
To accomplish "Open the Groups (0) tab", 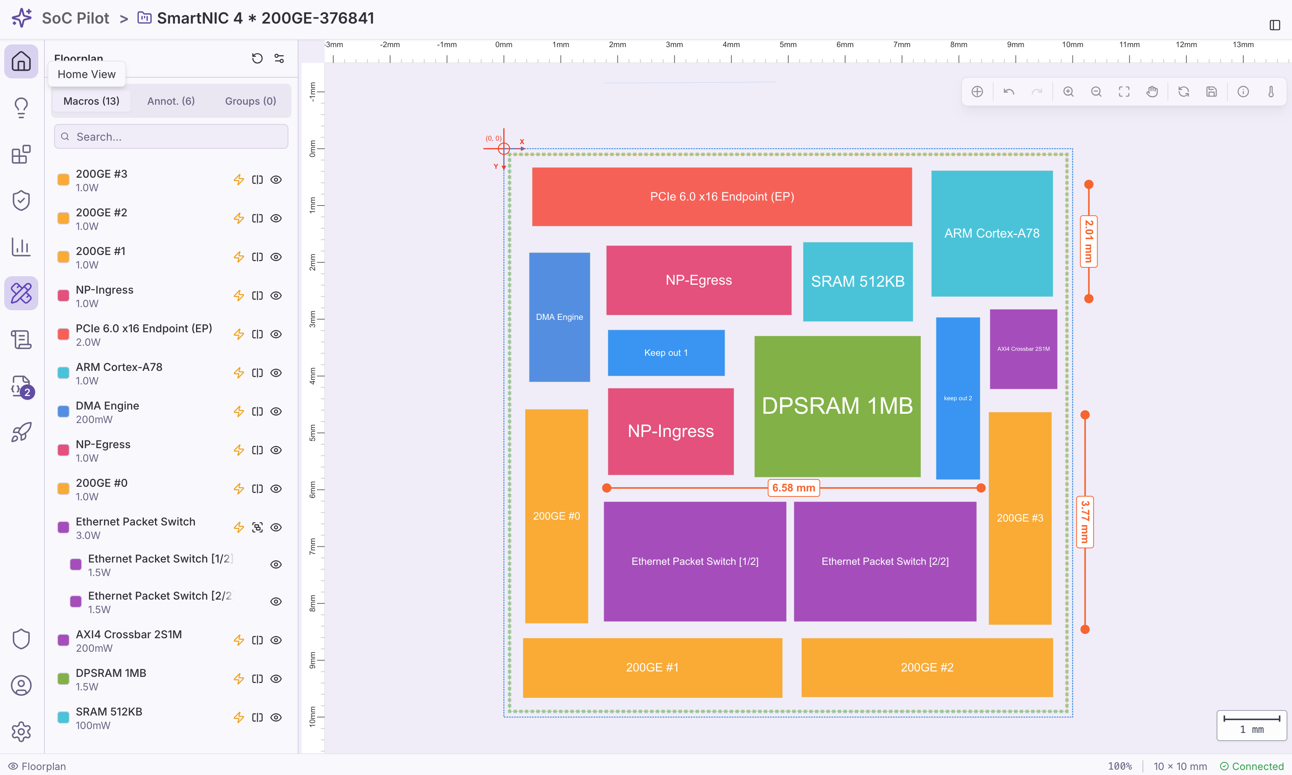I will (x=250, y=100).
